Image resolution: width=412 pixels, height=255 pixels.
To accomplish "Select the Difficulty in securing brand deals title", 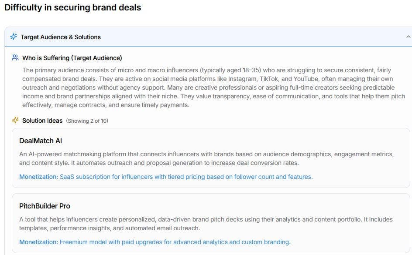I will (x=72, y=7).
